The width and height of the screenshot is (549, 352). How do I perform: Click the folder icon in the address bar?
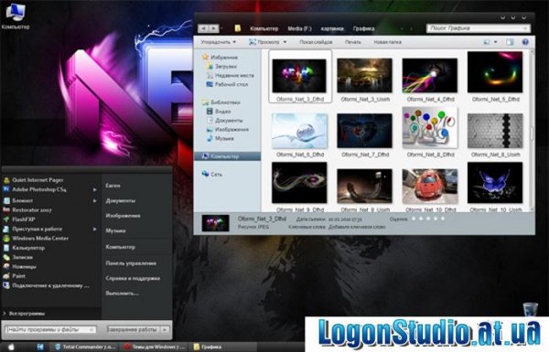click(238, 28)
